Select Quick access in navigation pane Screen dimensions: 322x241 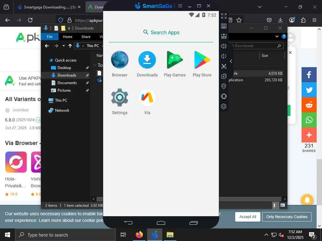[63, 60]
